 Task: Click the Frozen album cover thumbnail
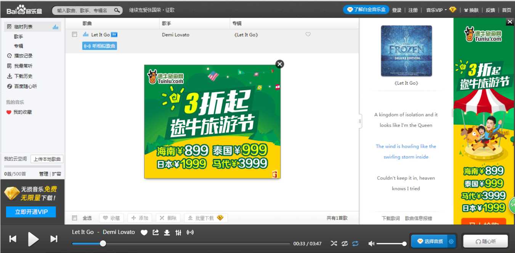[x=406, y=51]
